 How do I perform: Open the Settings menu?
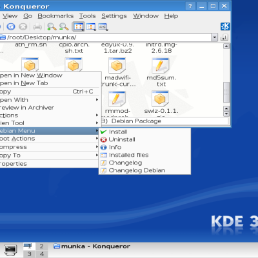click(x=114, y=16)
